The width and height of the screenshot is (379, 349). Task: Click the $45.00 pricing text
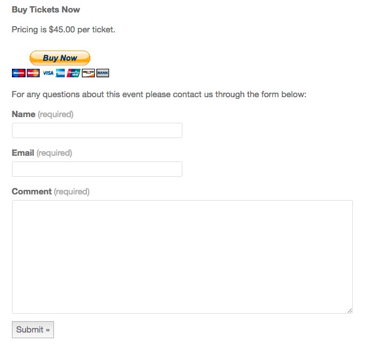[63, 29]
